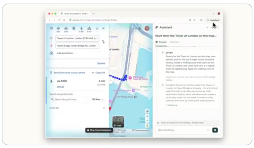This screenshot has height=148, width=254.
Task: Click Add destination plus icon
Action: (x=51, y=53)
